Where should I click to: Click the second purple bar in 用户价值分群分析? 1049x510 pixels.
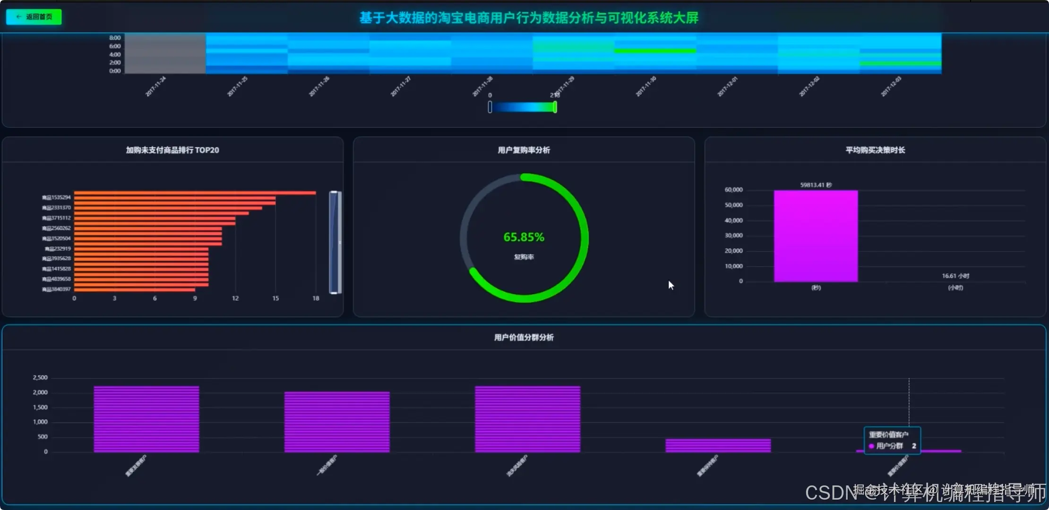tap(337, 422)
